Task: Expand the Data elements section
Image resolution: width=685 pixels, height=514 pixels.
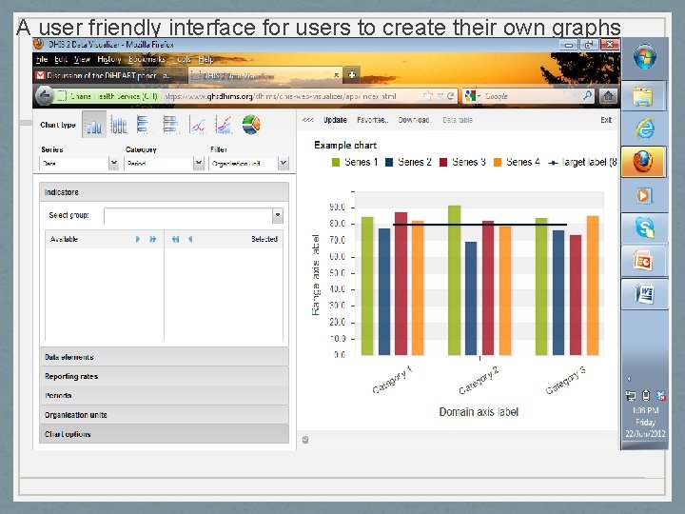Action: point(164,357)
